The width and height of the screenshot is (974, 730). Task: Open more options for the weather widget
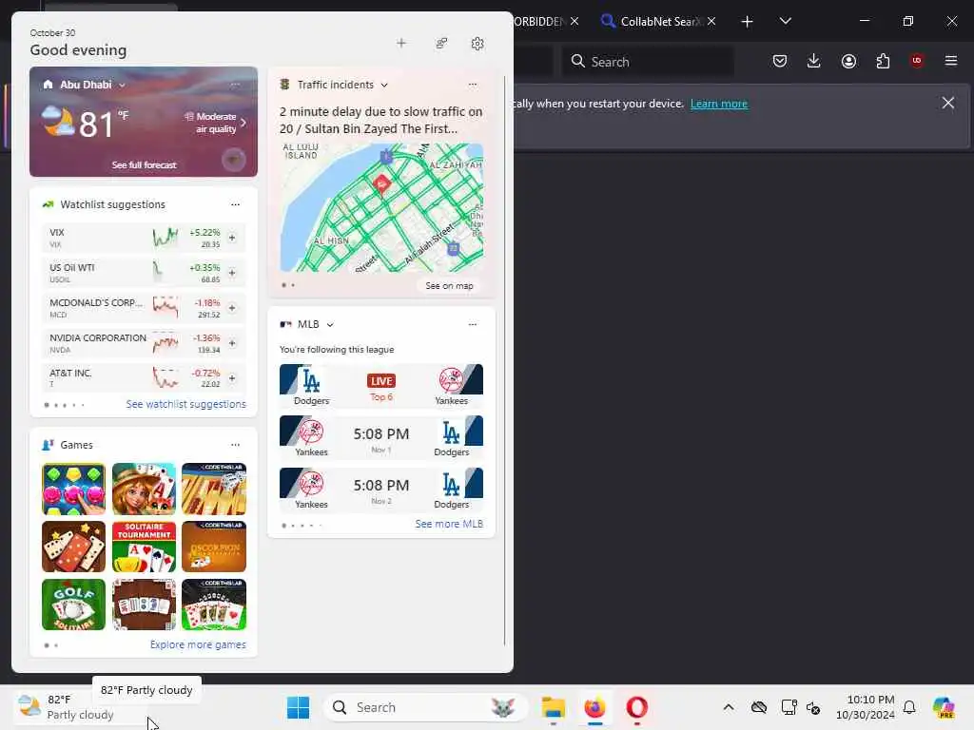coord(235,85)
